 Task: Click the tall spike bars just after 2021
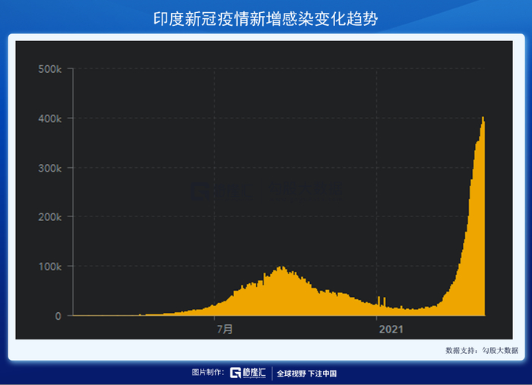point(382,301)
